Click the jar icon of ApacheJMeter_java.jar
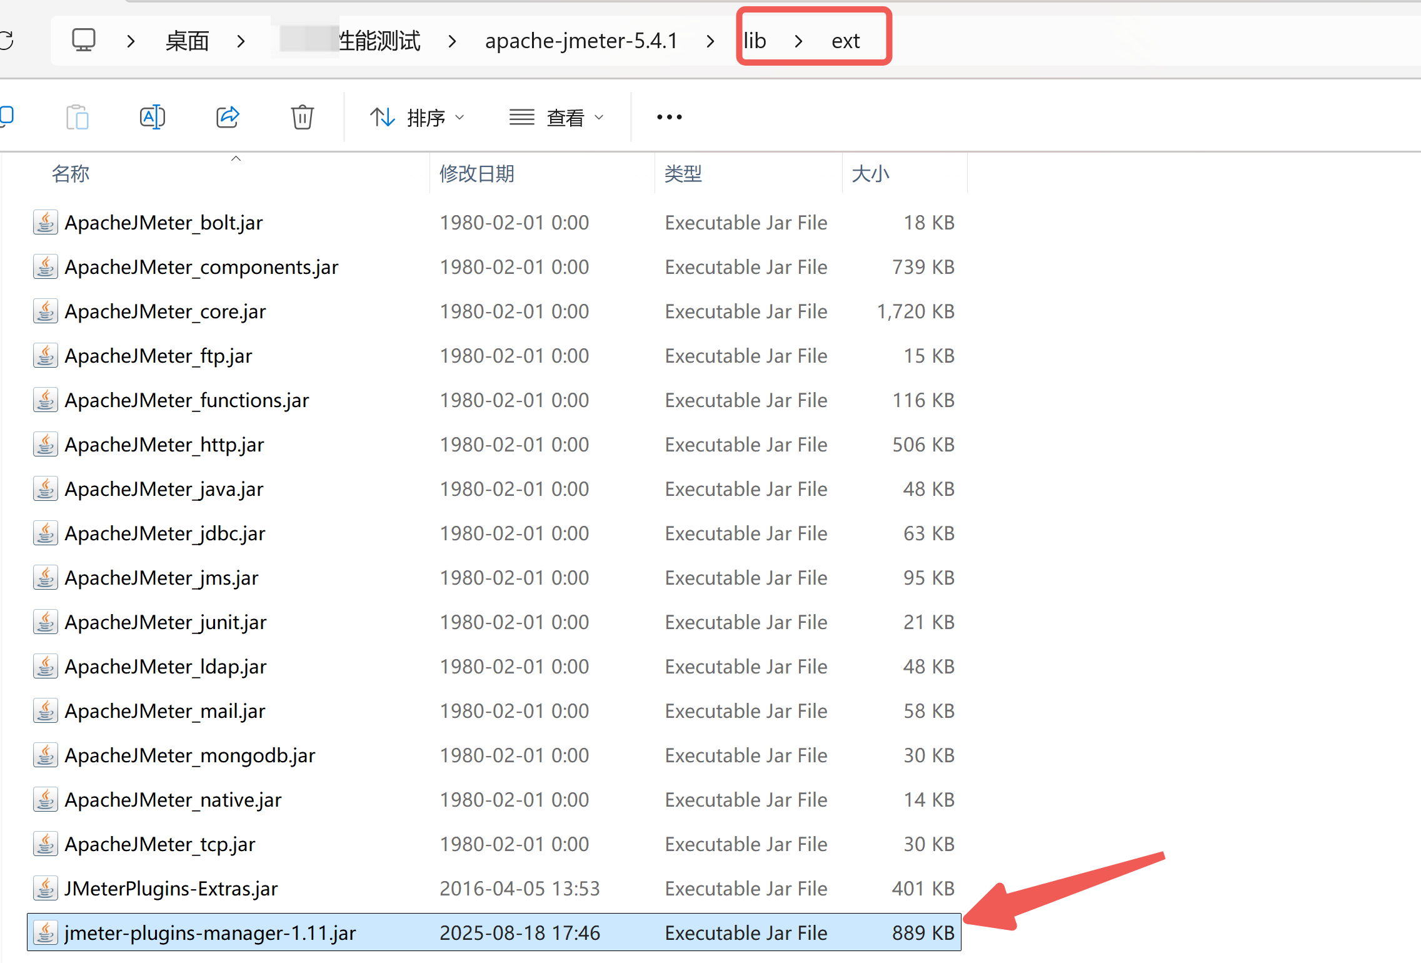This screenshot has height=963, width=1421. tap(46, 489)
